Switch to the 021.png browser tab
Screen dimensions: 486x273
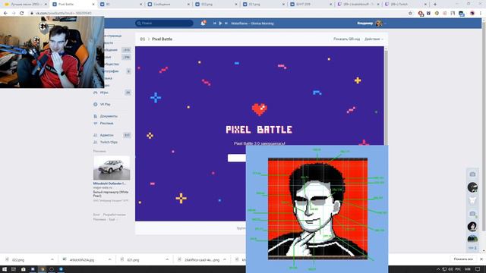tap(264, 5)
